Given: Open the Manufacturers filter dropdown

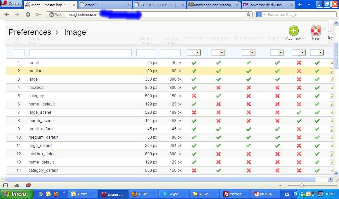Looking at the screenshot, I should tap(248, 53).
